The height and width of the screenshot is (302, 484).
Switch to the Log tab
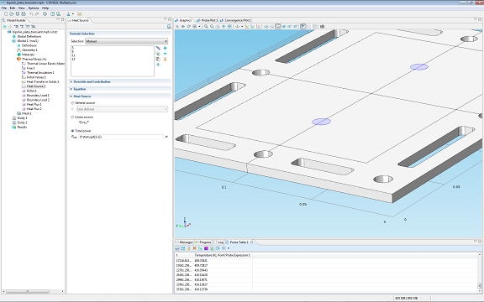pos(218,242)
